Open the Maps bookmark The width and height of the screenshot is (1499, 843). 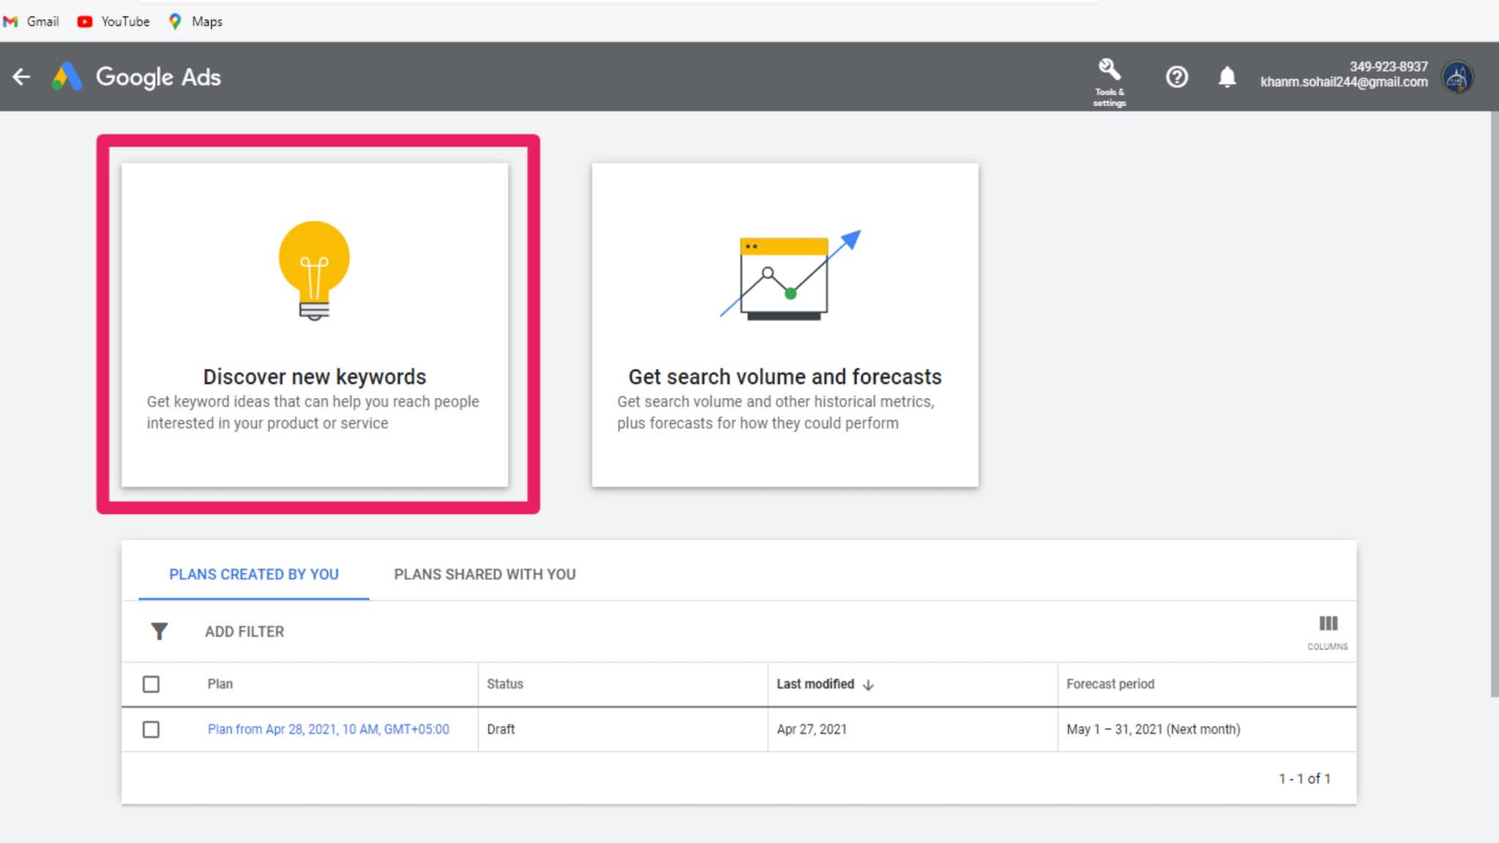click(x=196, y=21)
